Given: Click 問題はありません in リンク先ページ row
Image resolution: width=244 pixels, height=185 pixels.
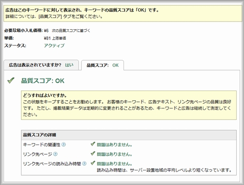Looking at the screenshot, I should click(115, 154).
